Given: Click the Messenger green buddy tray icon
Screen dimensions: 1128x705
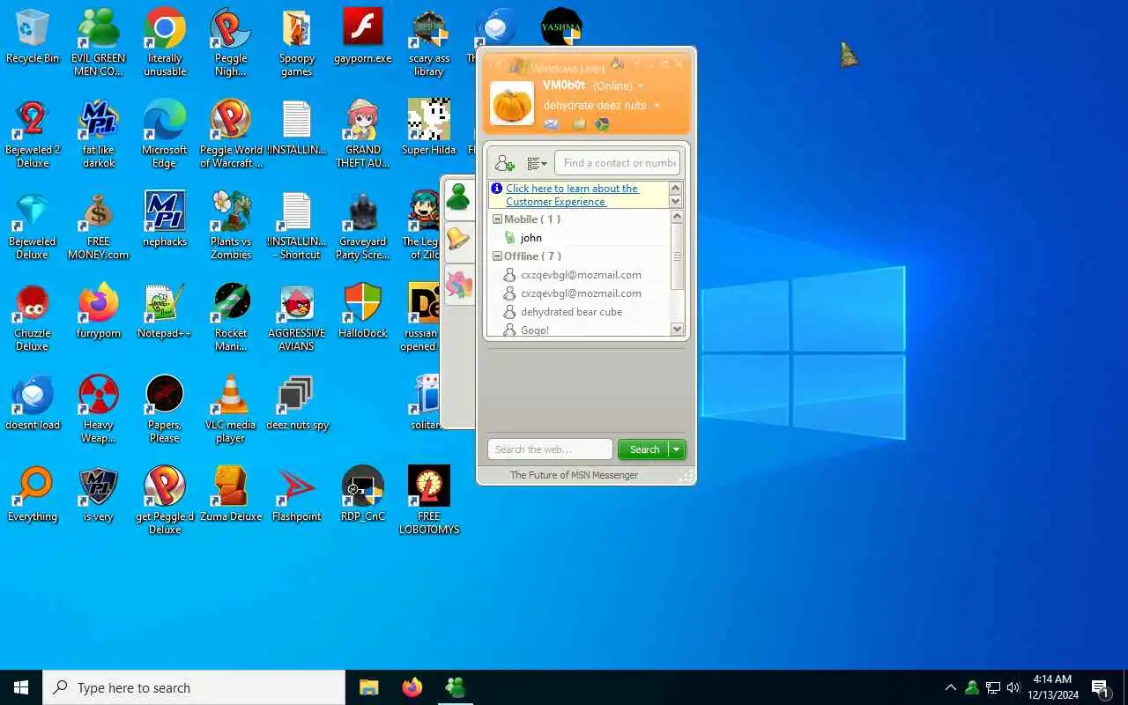Looking at the screenshot, I should [972, 687].
